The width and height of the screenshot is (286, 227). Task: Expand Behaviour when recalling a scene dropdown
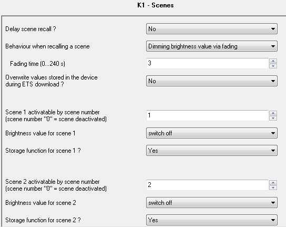click(212, 46)
